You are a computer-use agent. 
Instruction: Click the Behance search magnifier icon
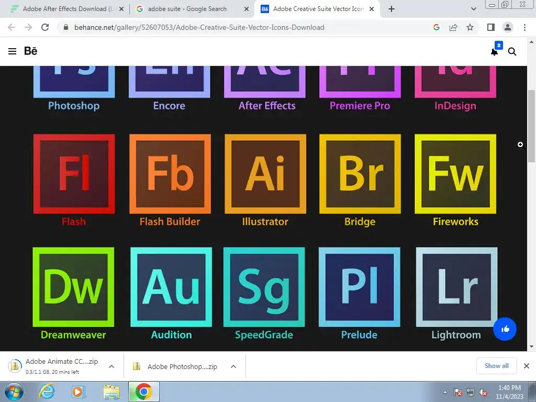[512, 52]
